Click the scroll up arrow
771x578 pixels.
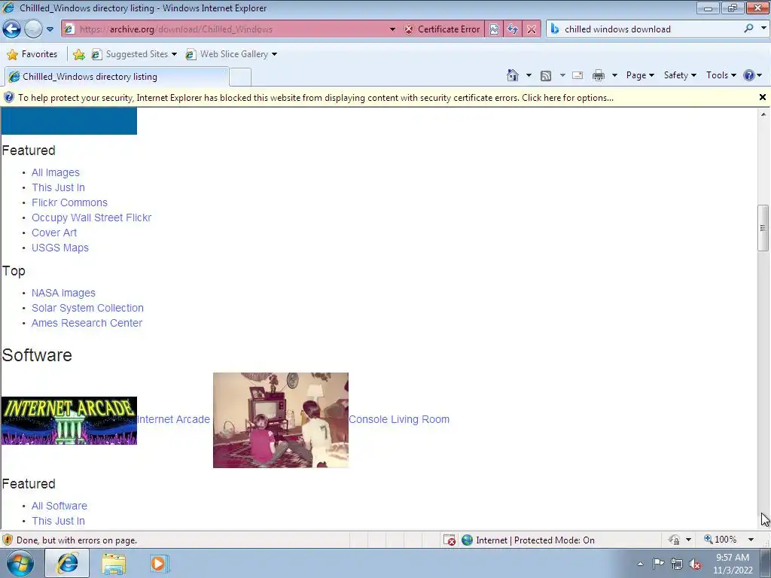point(763,114)
